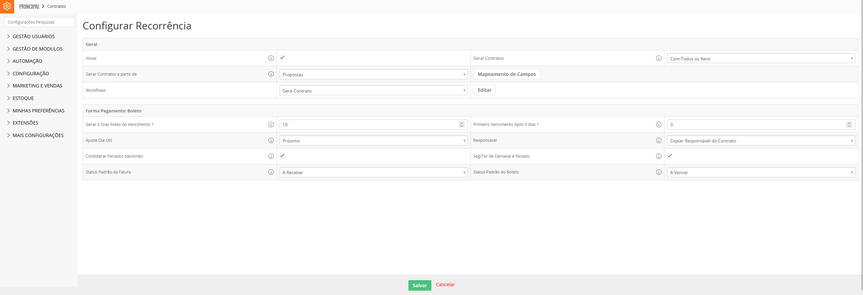Open the info icon next to Ativar
This screenshot has height=295, width=863.
(x=271, y=58)
